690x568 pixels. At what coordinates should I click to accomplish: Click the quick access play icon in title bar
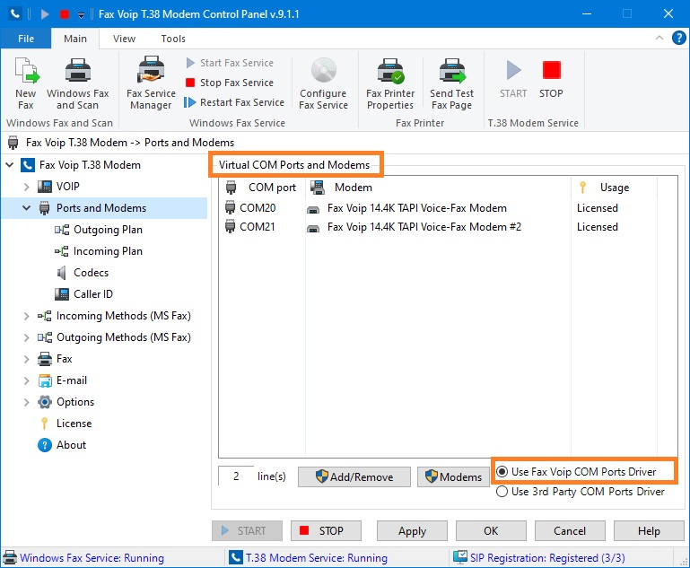point(45,14)
